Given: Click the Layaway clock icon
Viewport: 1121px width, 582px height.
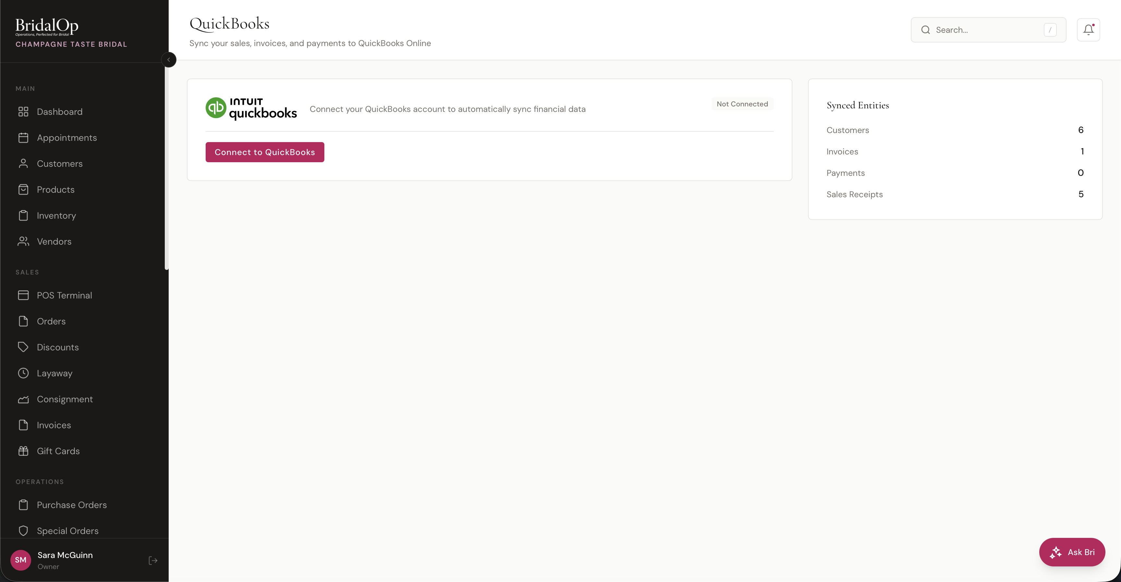Looking at the screenshot, I should [23, 373].
